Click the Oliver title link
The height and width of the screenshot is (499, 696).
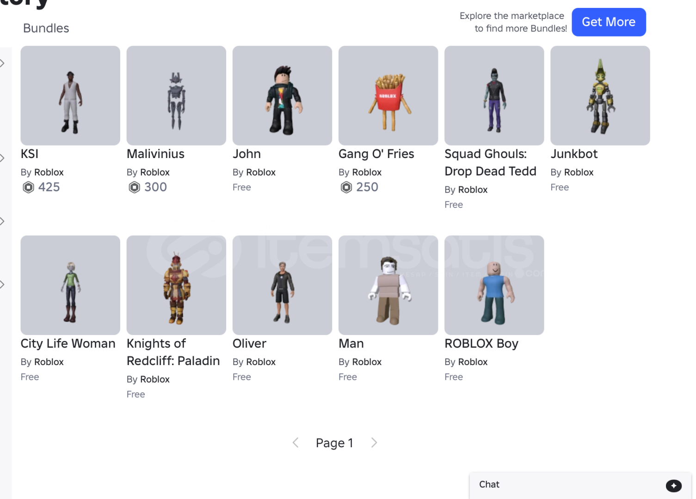249,344
